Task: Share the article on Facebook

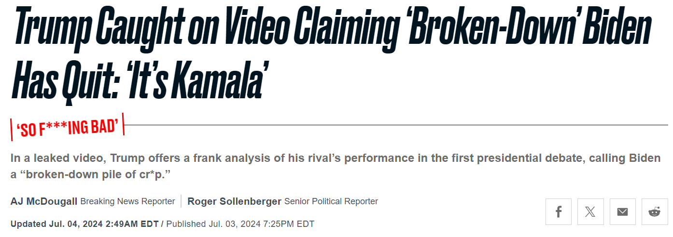Action: click(559, 211)
